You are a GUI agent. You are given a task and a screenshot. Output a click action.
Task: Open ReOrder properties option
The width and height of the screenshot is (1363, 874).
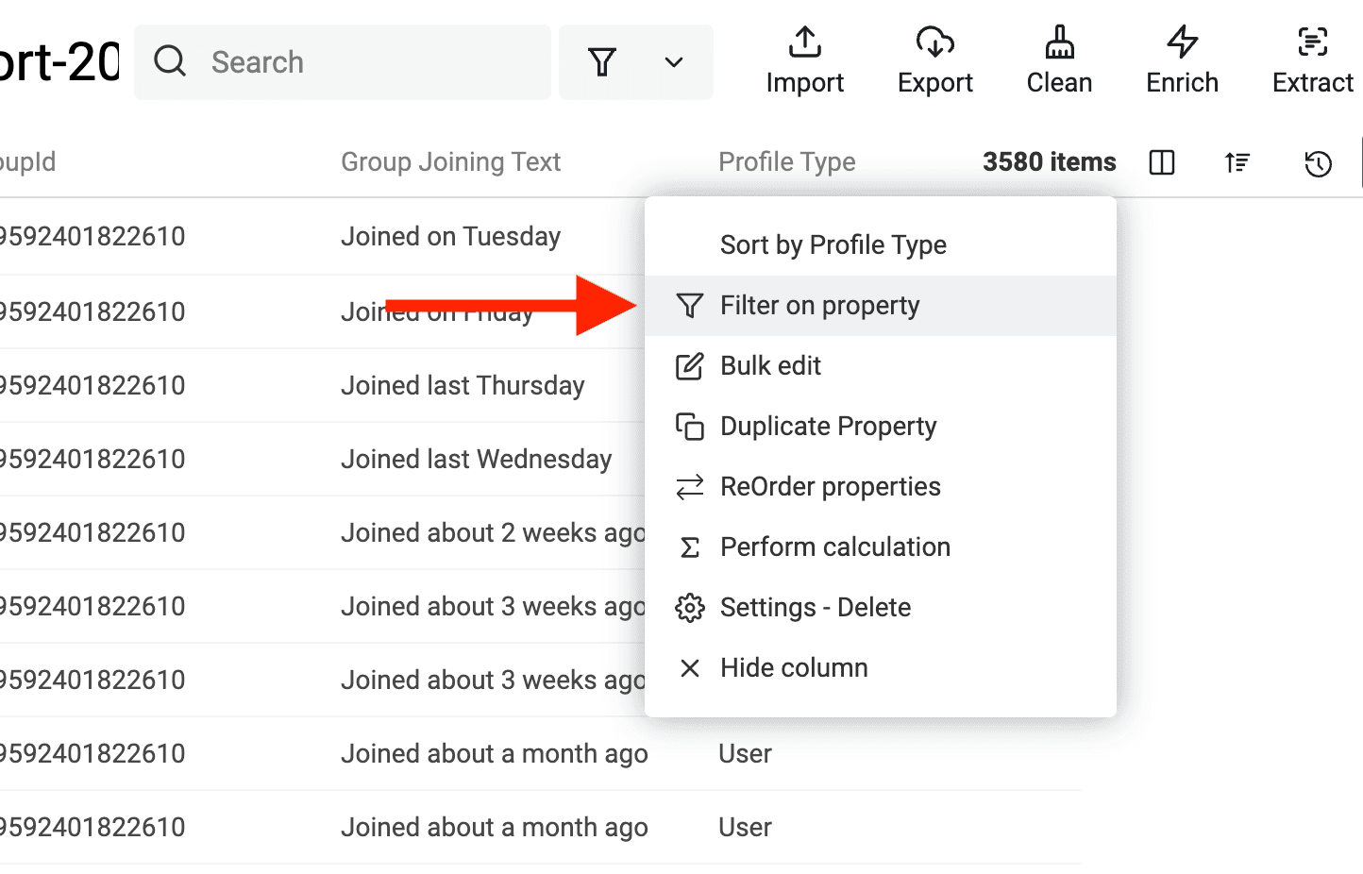[830, 487]
